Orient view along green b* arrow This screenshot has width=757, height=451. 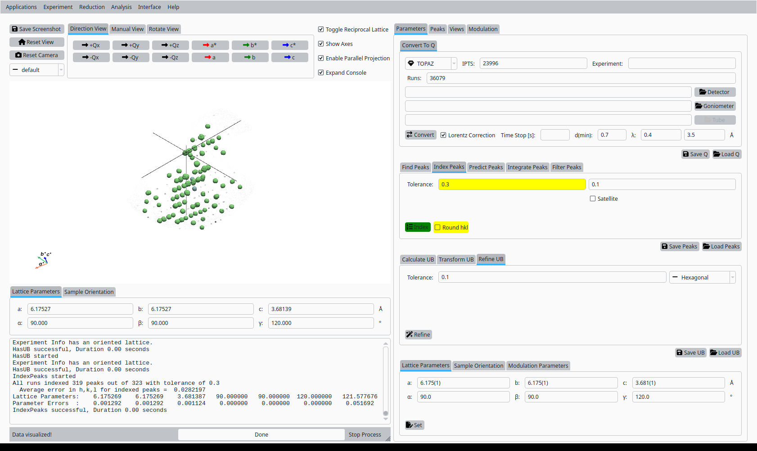click(x=250, y=45)
